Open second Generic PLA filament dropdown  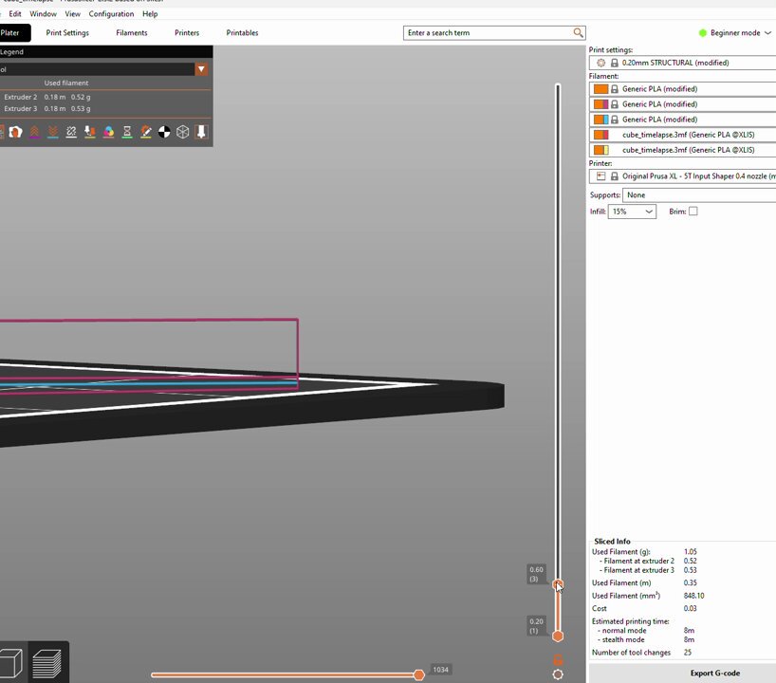(x=683, y=104)
